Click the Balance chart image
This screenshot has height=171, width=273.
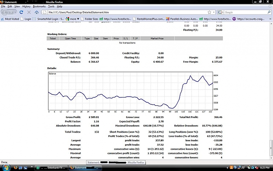pyautogui.click(x=133, y=92)
